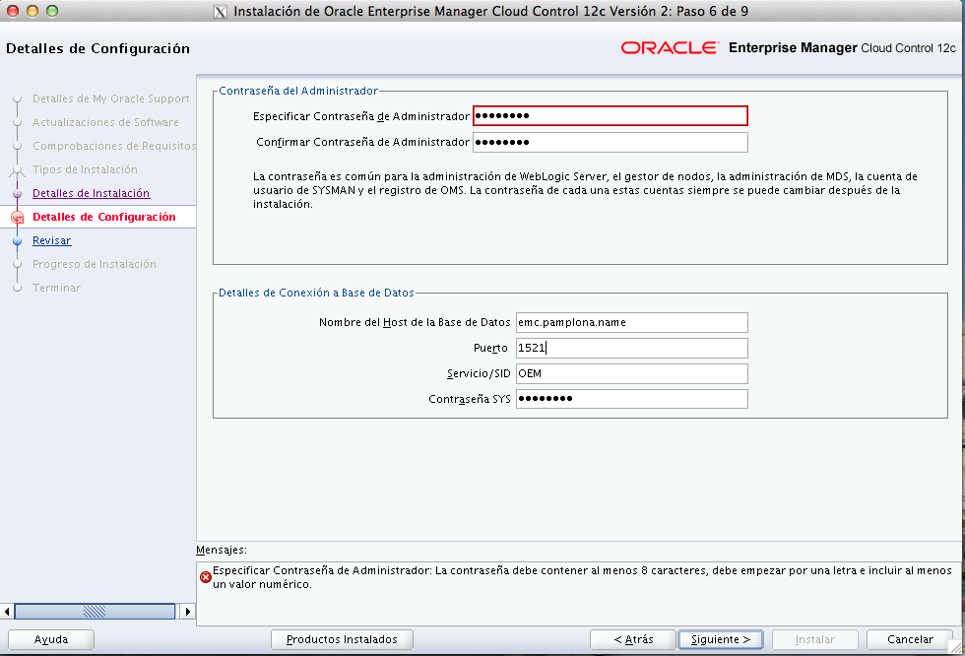Open Ayuda for installer help
This screenshot has width=965, height=656.
[x=50, y=638]
